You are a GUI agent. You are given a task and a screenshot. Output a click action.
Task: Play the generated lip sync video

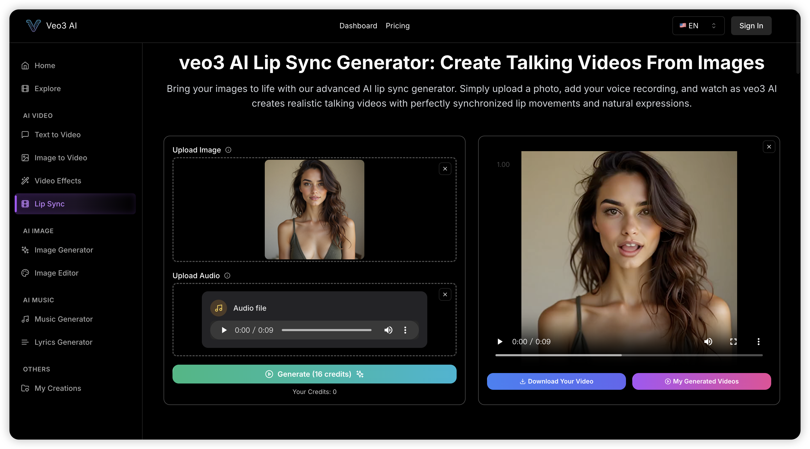click(x=500, y=342)
